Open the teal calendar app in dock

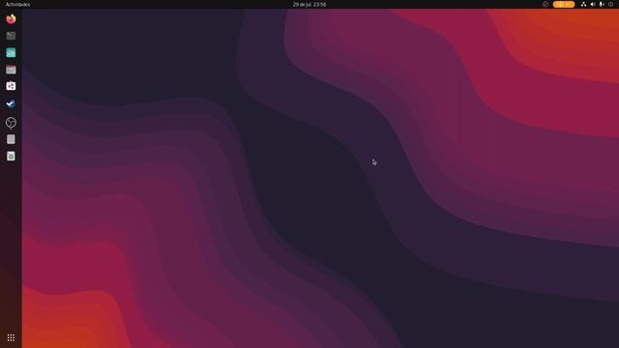(x=11, y=52)
